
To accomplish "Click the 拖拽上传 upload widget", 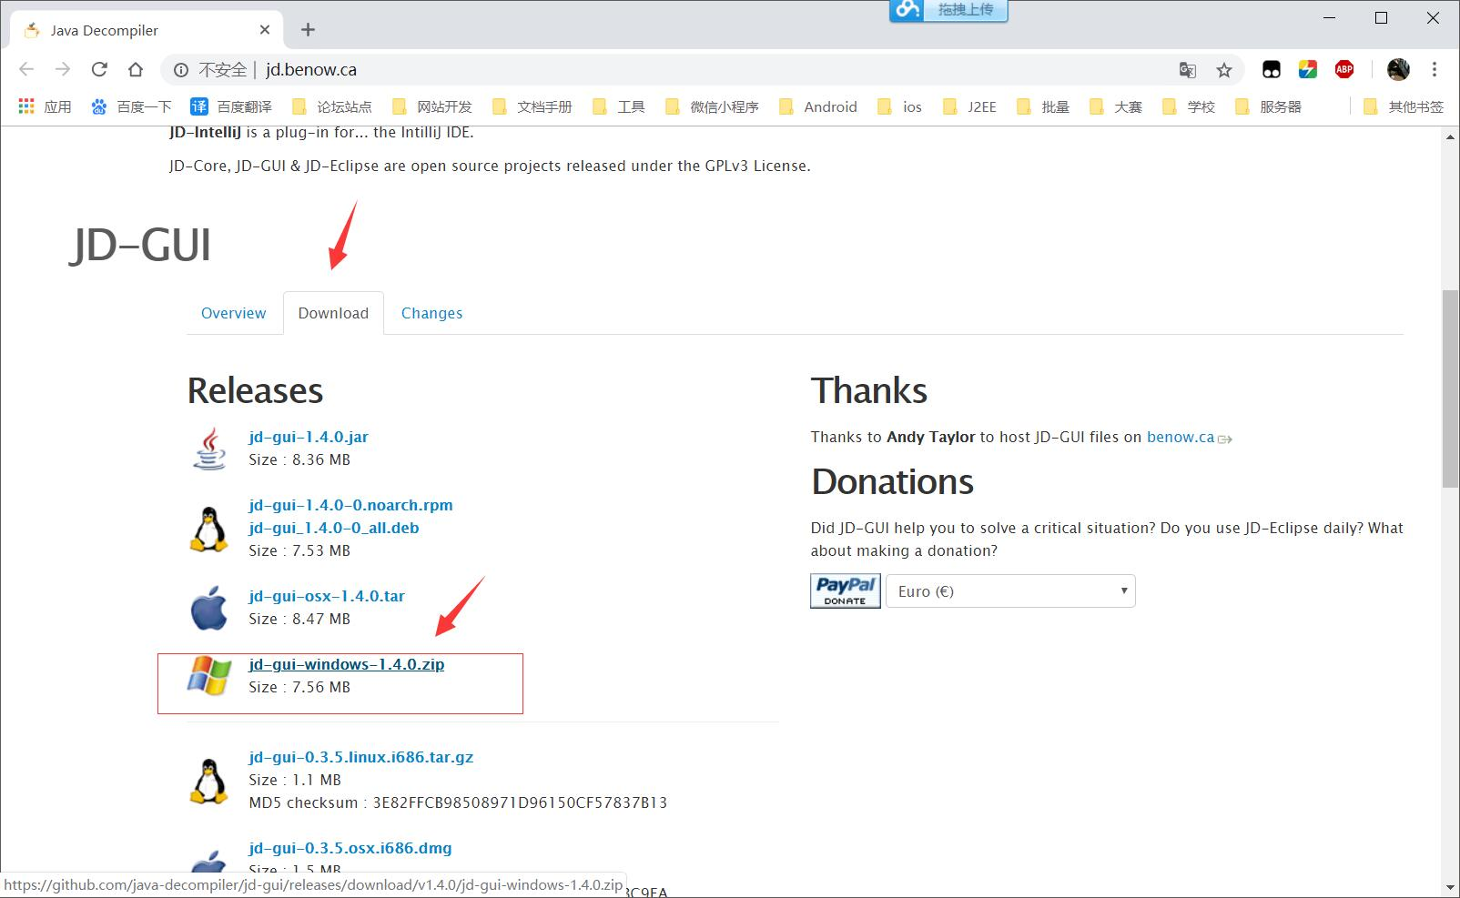I will click(x=948, y=11).
